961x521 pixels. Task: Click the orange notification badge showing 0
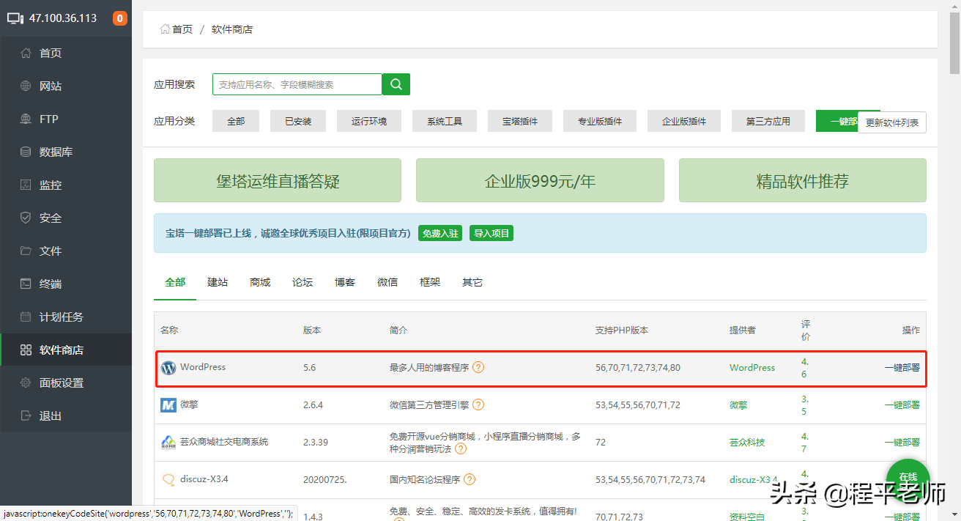click(120, 18)
